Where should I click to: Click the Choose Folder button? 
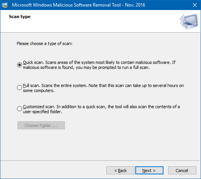point(41,125)
